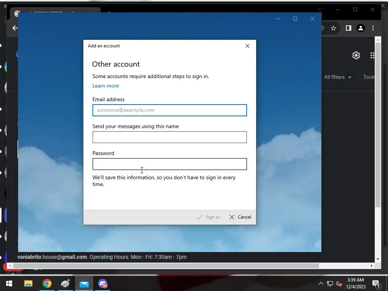
Task: Share this page icon in Chrome
Action: tap(322, 28)
